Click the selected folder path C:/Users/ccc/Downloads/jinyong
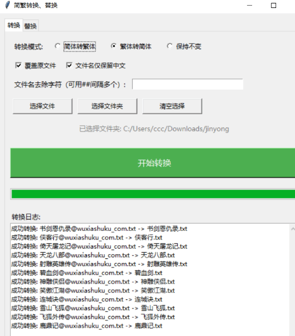 coord(176,129)
